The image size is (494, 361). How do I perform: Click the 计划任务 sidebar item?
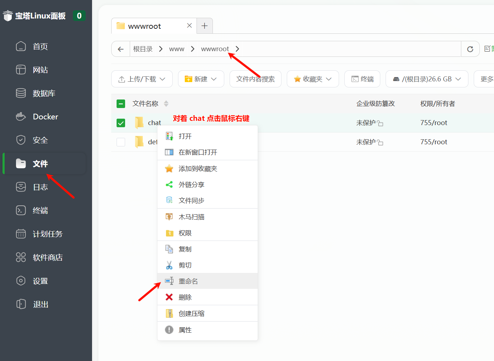(47, 234)
